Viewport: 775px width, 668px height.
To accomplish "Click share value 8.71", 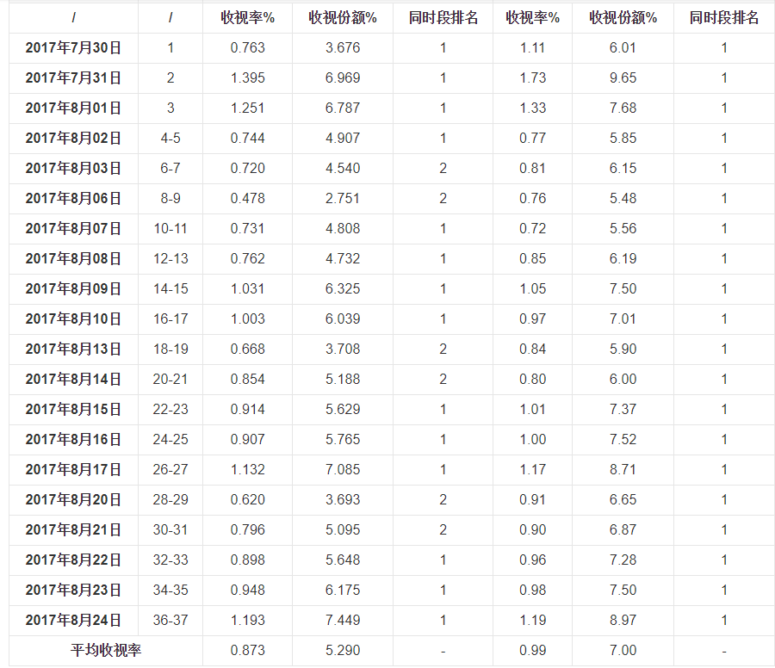I will [623, 470].
